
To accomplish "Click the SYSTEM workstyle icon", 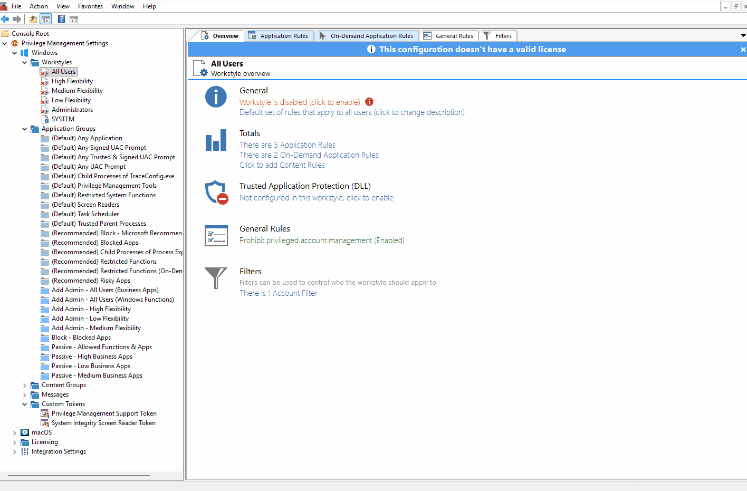I will (45, 119).
